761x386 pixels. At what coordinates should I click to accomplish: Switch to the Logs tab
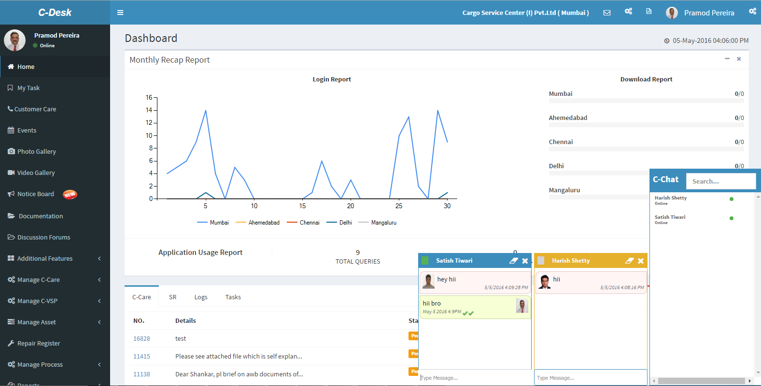201,297
